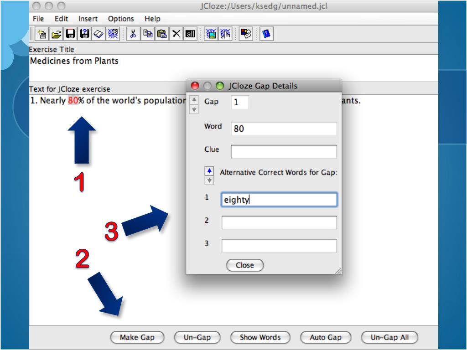Click the Save As floppy icon with question mark
This screenshot has height=350, width=467.
coord(84,34)
